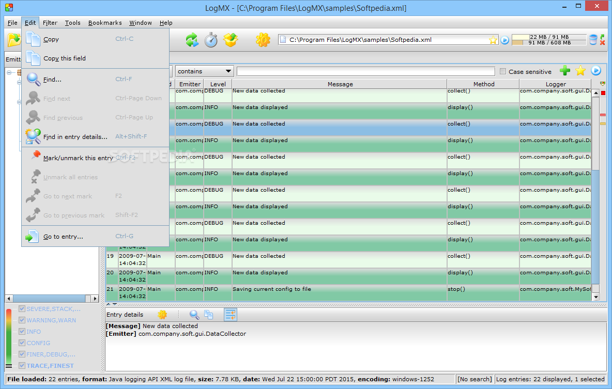
Task: Toggle the TRACE,FINEST level checkbox
Action: click(22, 366)
